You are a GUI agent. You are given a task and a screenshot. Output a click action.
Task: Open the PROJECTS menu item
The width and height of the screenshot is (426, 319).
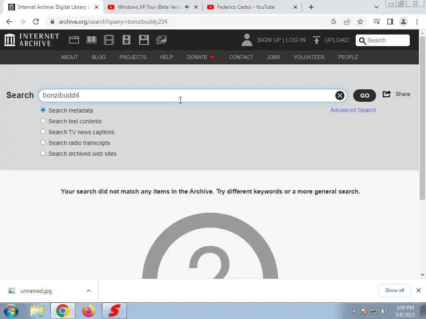click(x=133, y=57)
